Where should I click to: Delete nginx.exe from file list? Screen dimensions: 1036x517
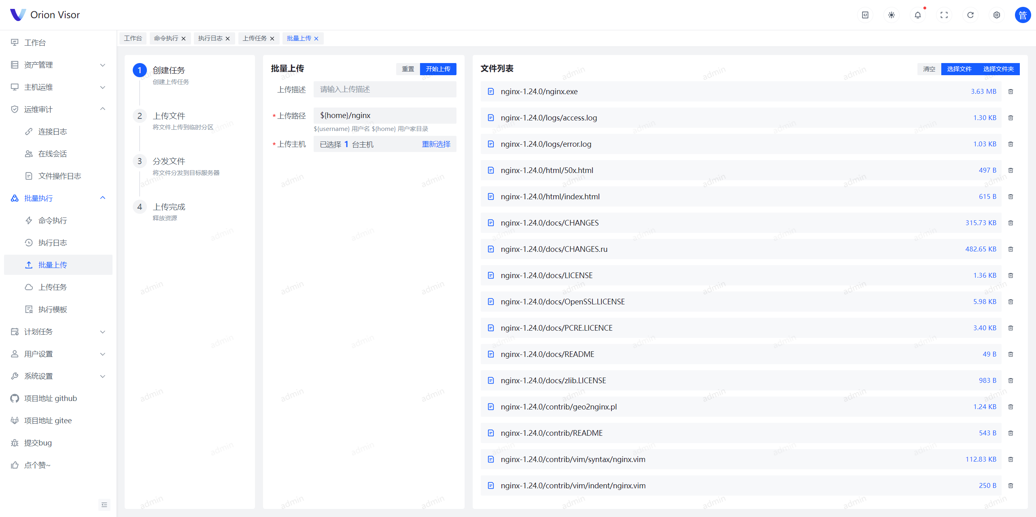(1011, 91)
